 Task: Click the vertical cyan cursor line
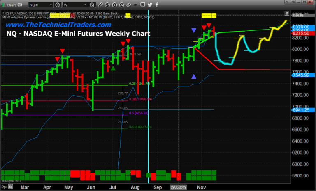tap(148, 96)
